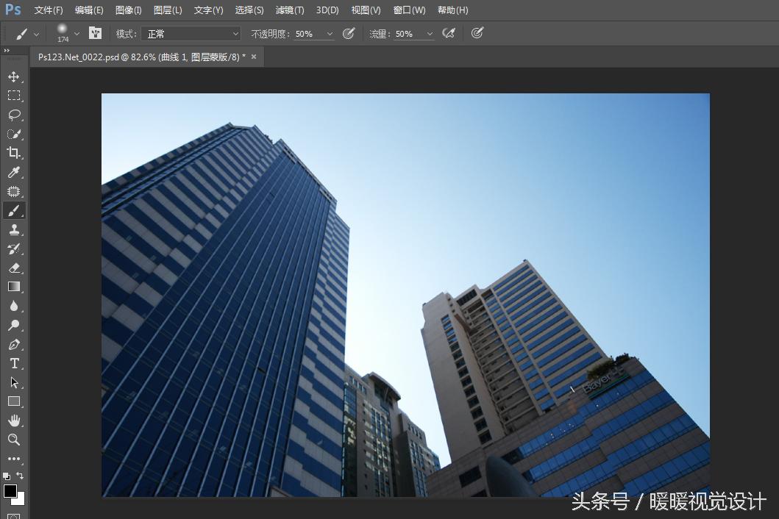Toggle pressure controls opacity button
The image size is (779, 519).
(349, 33)
